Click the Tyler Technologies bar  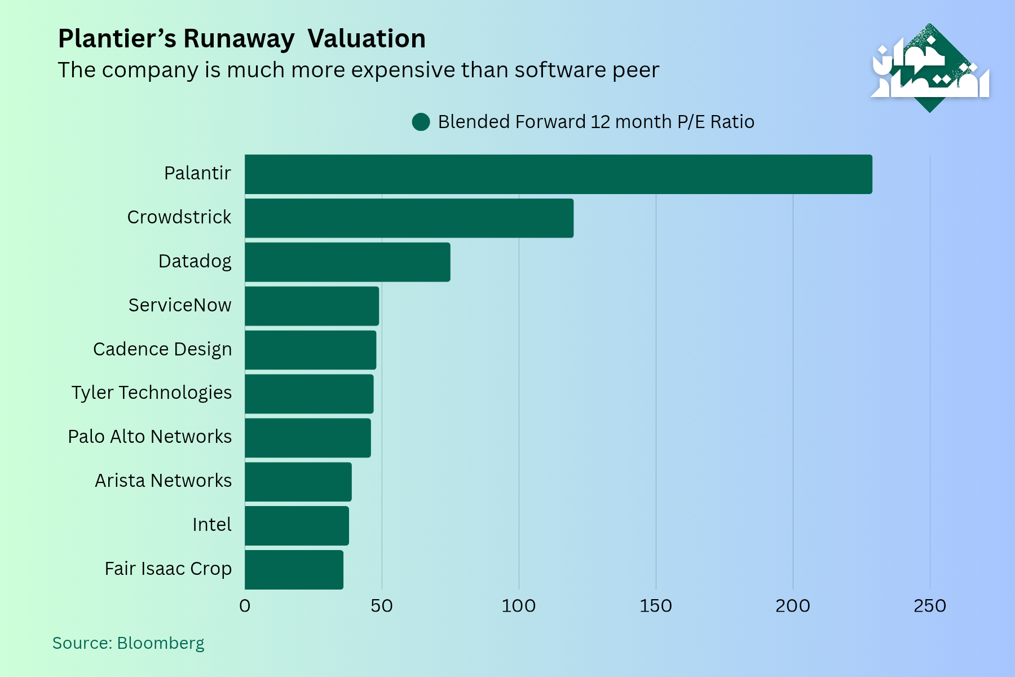(309, 394)
